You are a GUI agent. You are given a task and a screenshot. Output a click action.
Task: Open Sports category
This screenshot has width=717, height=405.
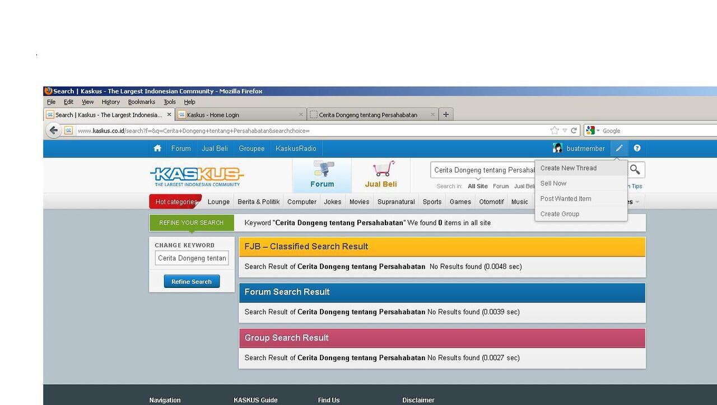(432, 202)
